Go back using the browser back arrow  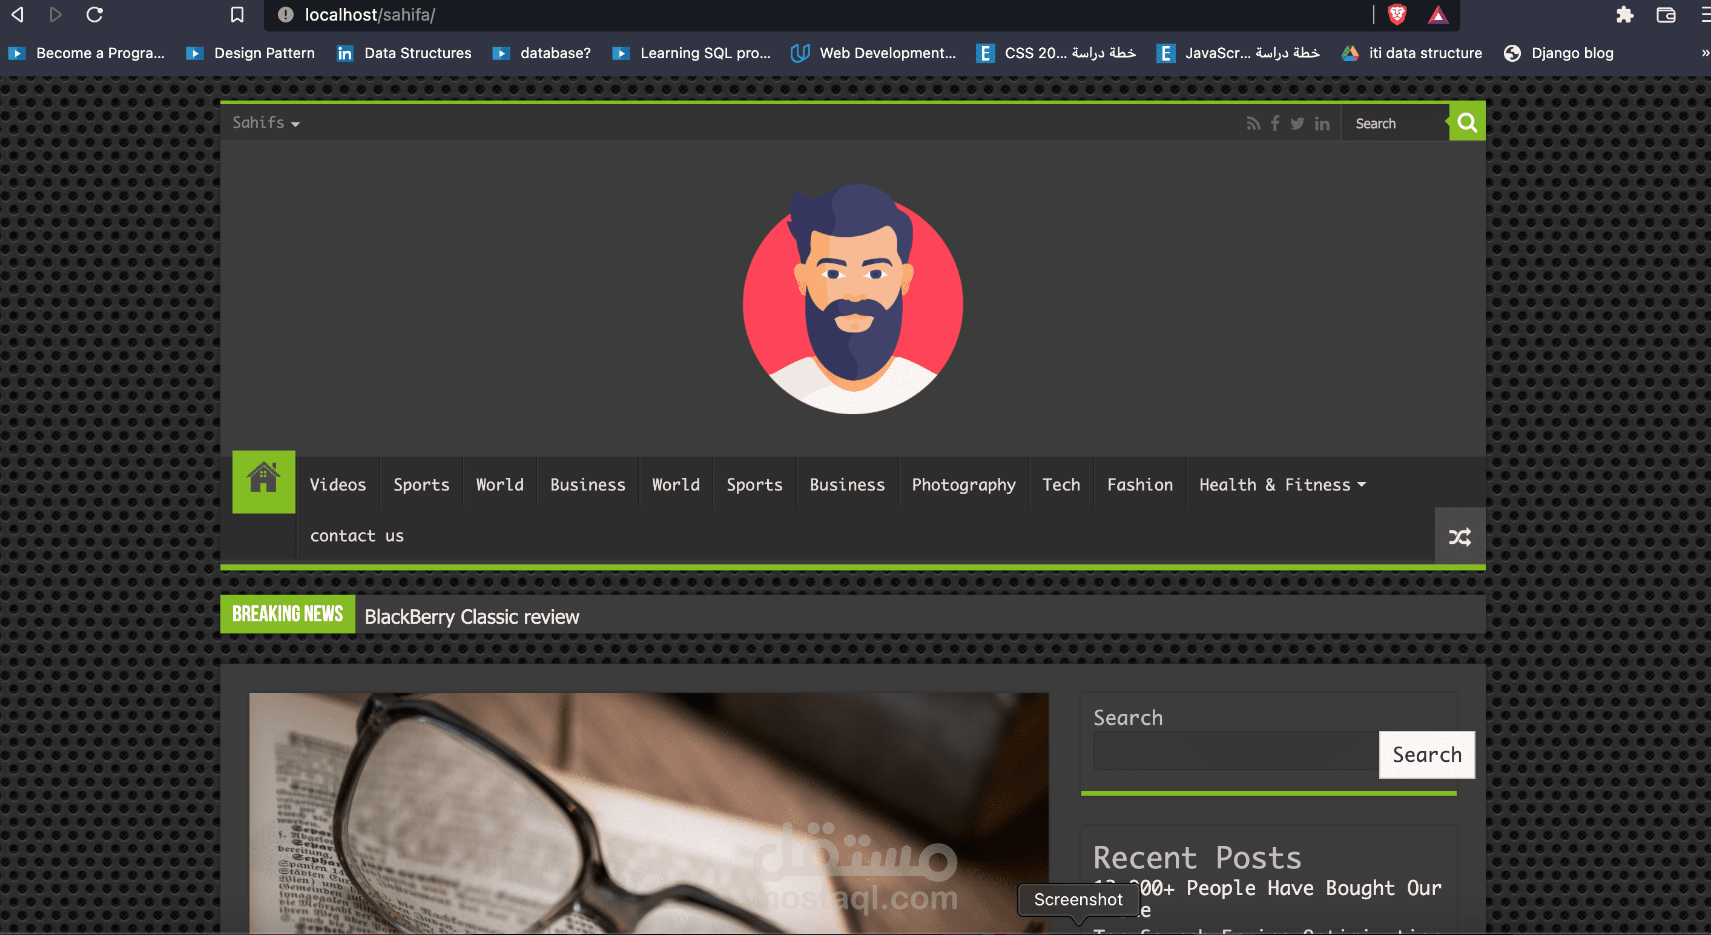tap(18, 15)
